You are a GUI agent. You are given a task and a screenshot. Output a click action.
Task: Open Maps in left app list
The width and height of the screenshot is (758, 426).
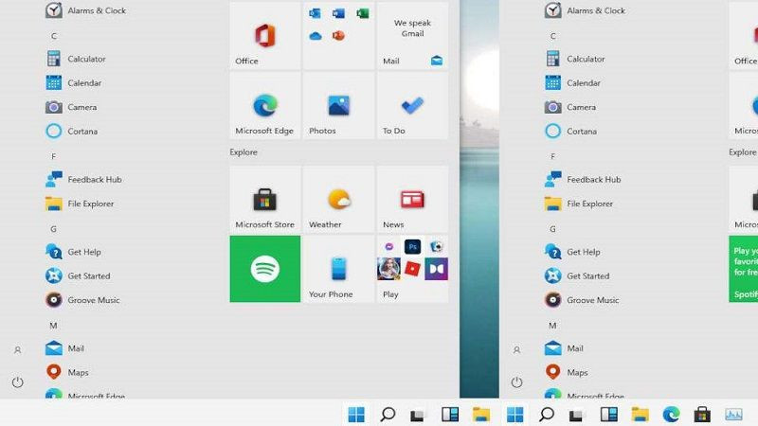click(66, 372)
